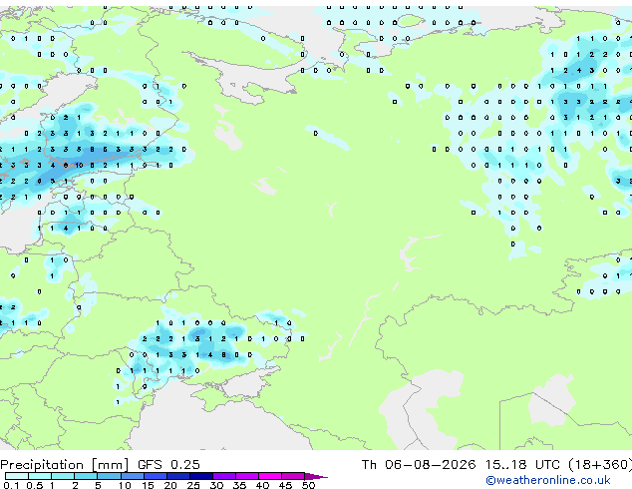Click the legend label 50

pos(309,485)
